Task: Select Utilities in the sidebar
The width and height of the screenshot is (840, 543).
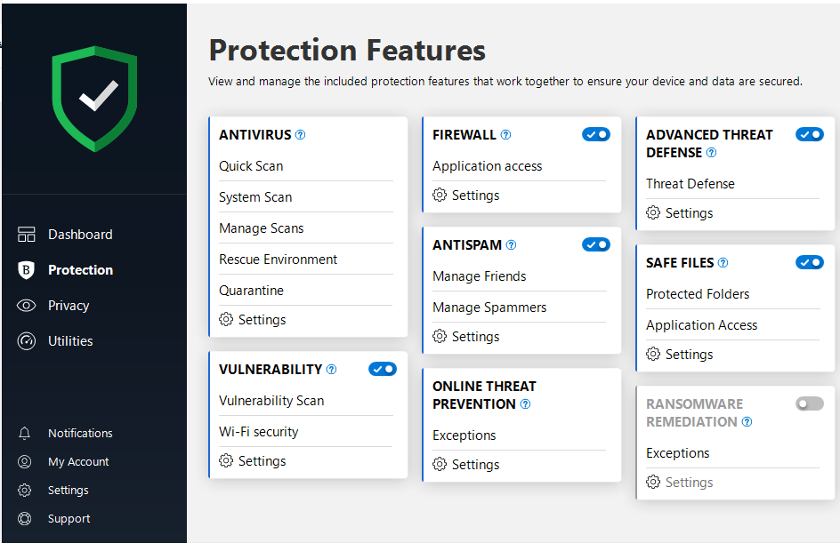Action: (x=70, y=341)
